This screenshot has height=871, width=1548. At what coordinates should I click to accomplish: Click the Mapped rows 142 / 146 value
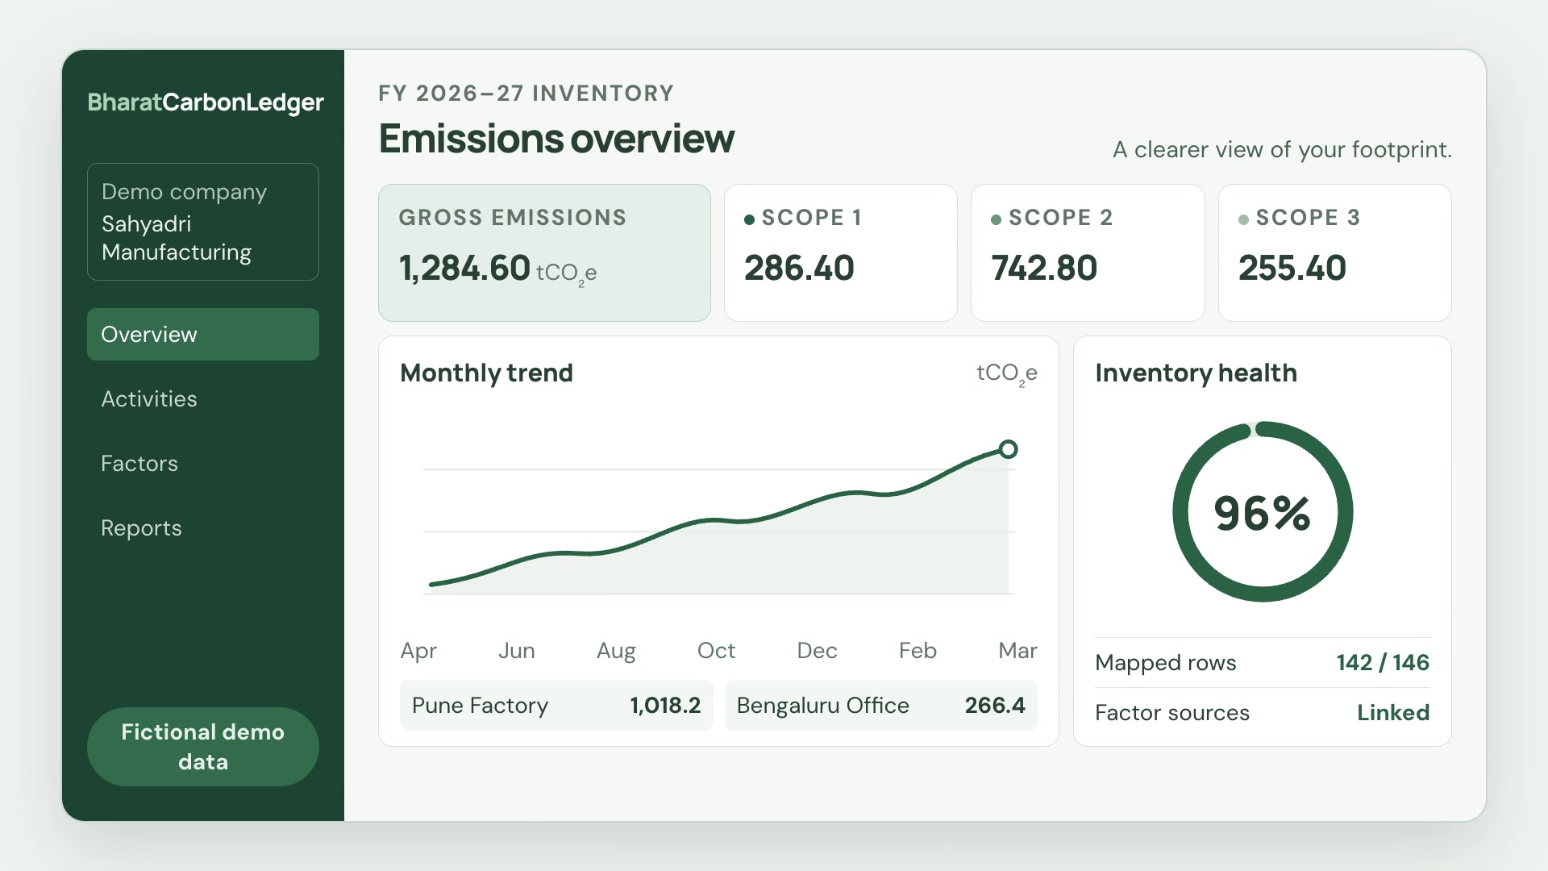[1383, 663]
